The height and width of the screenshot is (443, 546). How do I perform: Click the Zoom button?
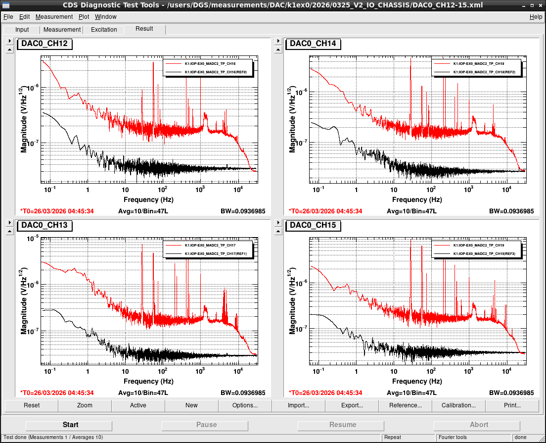point(85,405)
